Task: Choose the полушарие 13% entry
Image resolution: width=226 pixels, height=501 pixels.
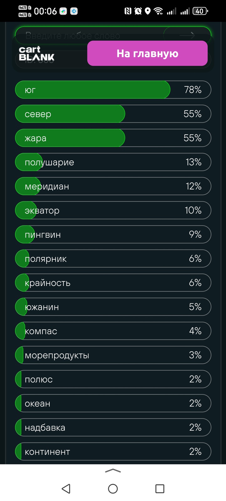Action: coord(113,162)
